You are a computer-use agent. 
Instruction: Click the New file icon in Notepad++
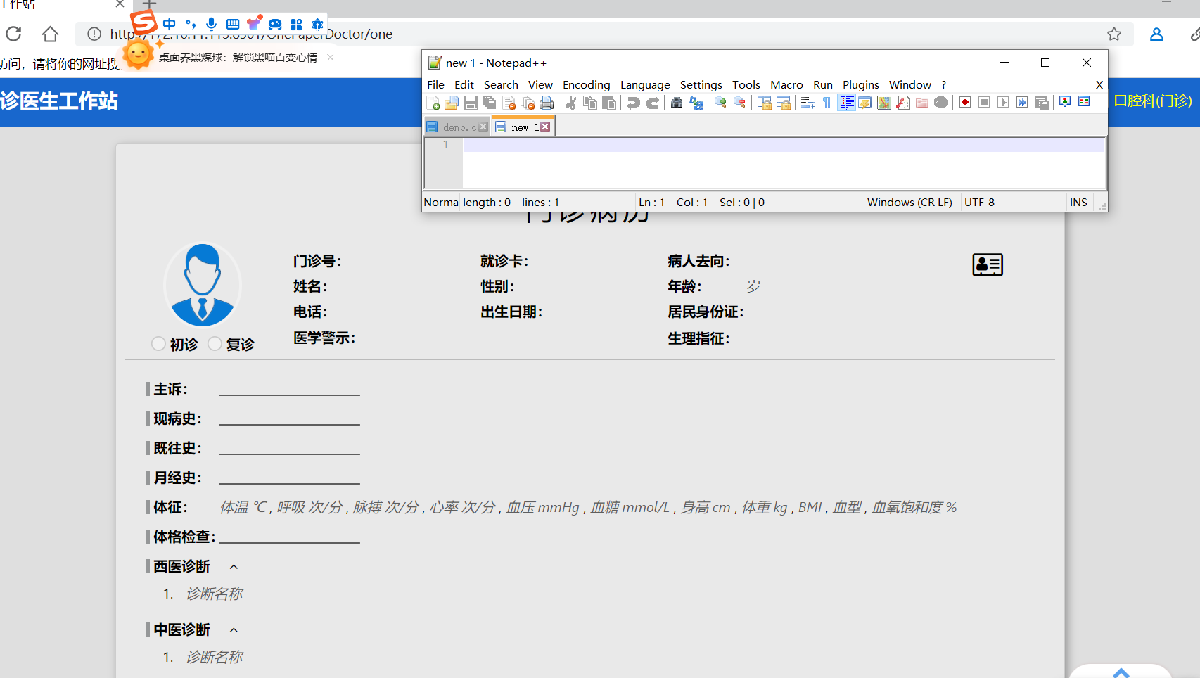[433, 103]
